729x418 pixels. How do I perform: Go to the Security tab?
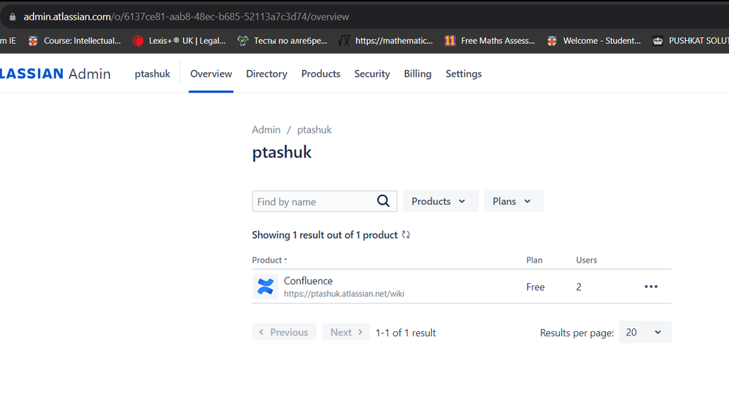click(372, 74)
